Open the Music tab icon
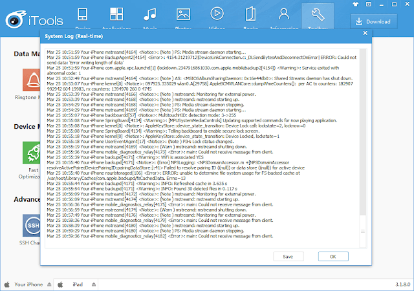 pos(150,14)
